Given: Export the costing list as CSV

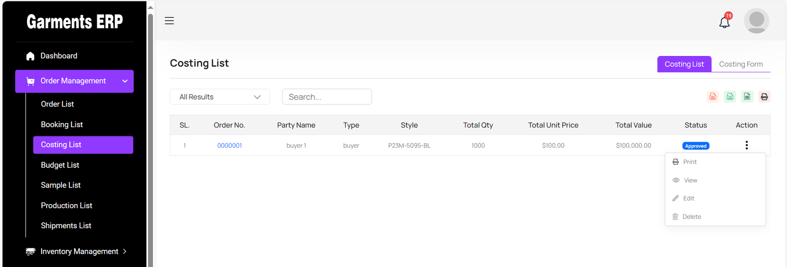Looking at the screenshot, I should click(730, 97).
